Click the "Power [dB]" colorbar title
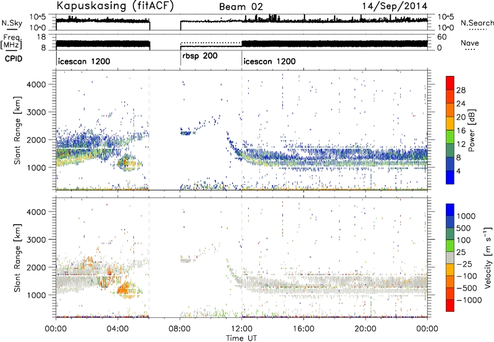494x342 pixels. point(471,130)
